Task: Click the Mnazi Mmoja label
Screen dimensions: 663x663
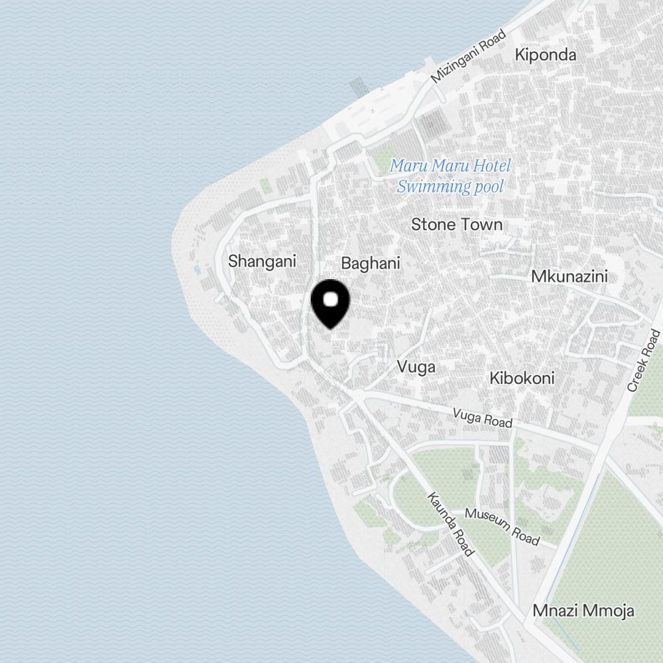Action: tap(583, 611)
